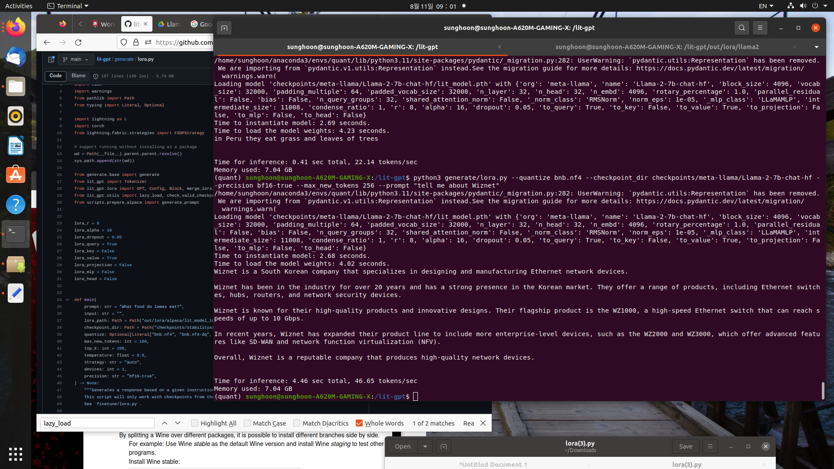Toggle Highlight All checkbox in find bar
This screenshot has height=469, width=834.
point(195,423)
